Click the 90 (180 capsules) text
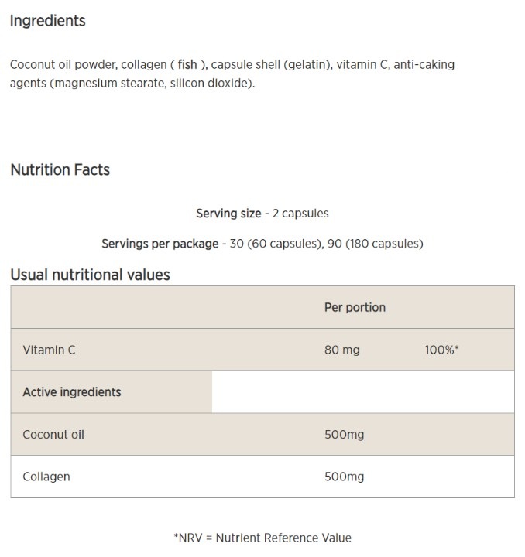This screenshot has width=525, height=557. tap(376, 244)
